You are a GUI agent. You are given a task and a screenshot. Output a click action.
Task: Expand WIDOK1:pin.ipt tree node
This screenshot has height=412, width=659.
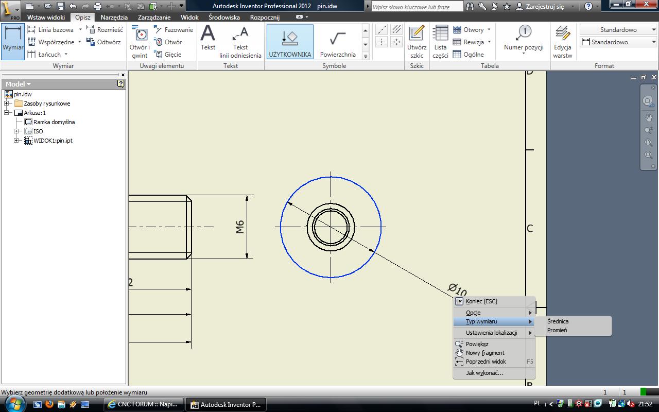[x=16, y=141]
